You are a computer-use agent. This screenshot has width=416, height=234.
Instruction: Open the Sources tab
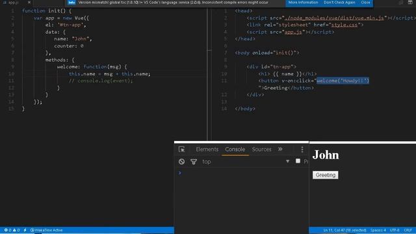point(261,149)
